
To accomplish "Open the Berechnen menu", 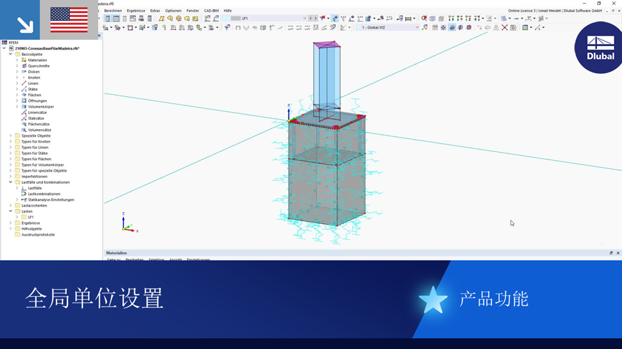I will 113,11.
